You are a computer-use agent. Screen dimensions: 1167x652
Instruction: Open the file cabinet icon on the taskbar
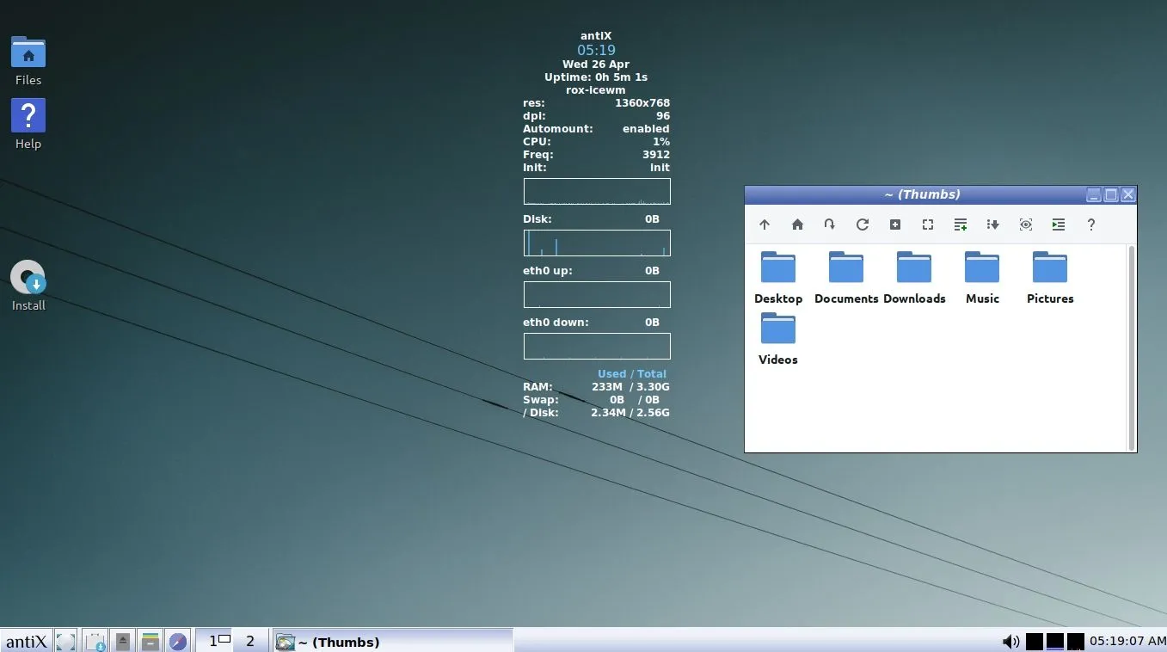(x=151, y=641)
